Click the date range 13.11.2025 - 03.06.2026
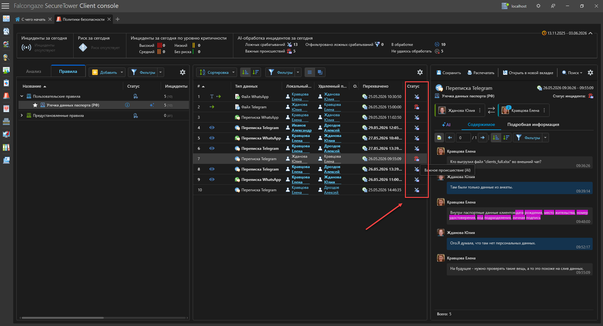Screen dimensions: 603x326 tap(567, 33)
